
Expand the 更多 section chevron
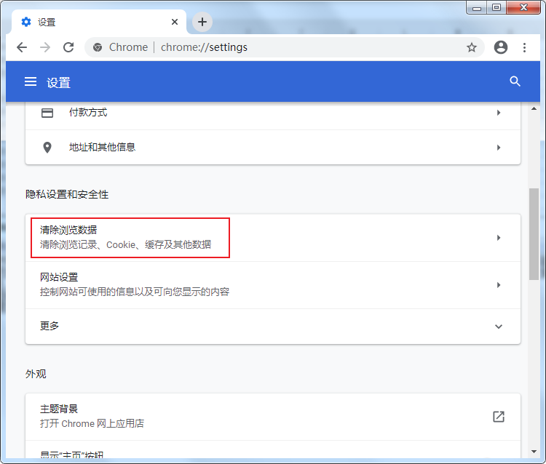pos(499,327)
